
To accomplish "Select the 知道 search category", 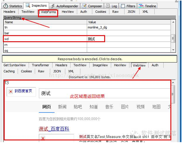I will point(93,107).
